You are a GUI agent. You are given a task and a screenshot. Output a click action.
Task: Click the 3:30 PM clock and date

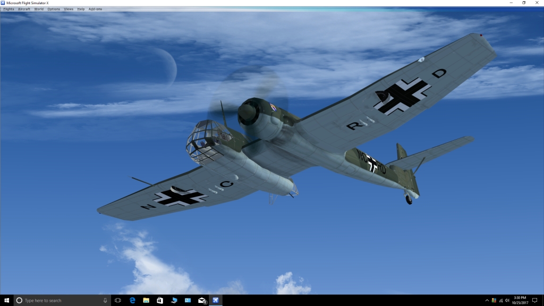520,301
